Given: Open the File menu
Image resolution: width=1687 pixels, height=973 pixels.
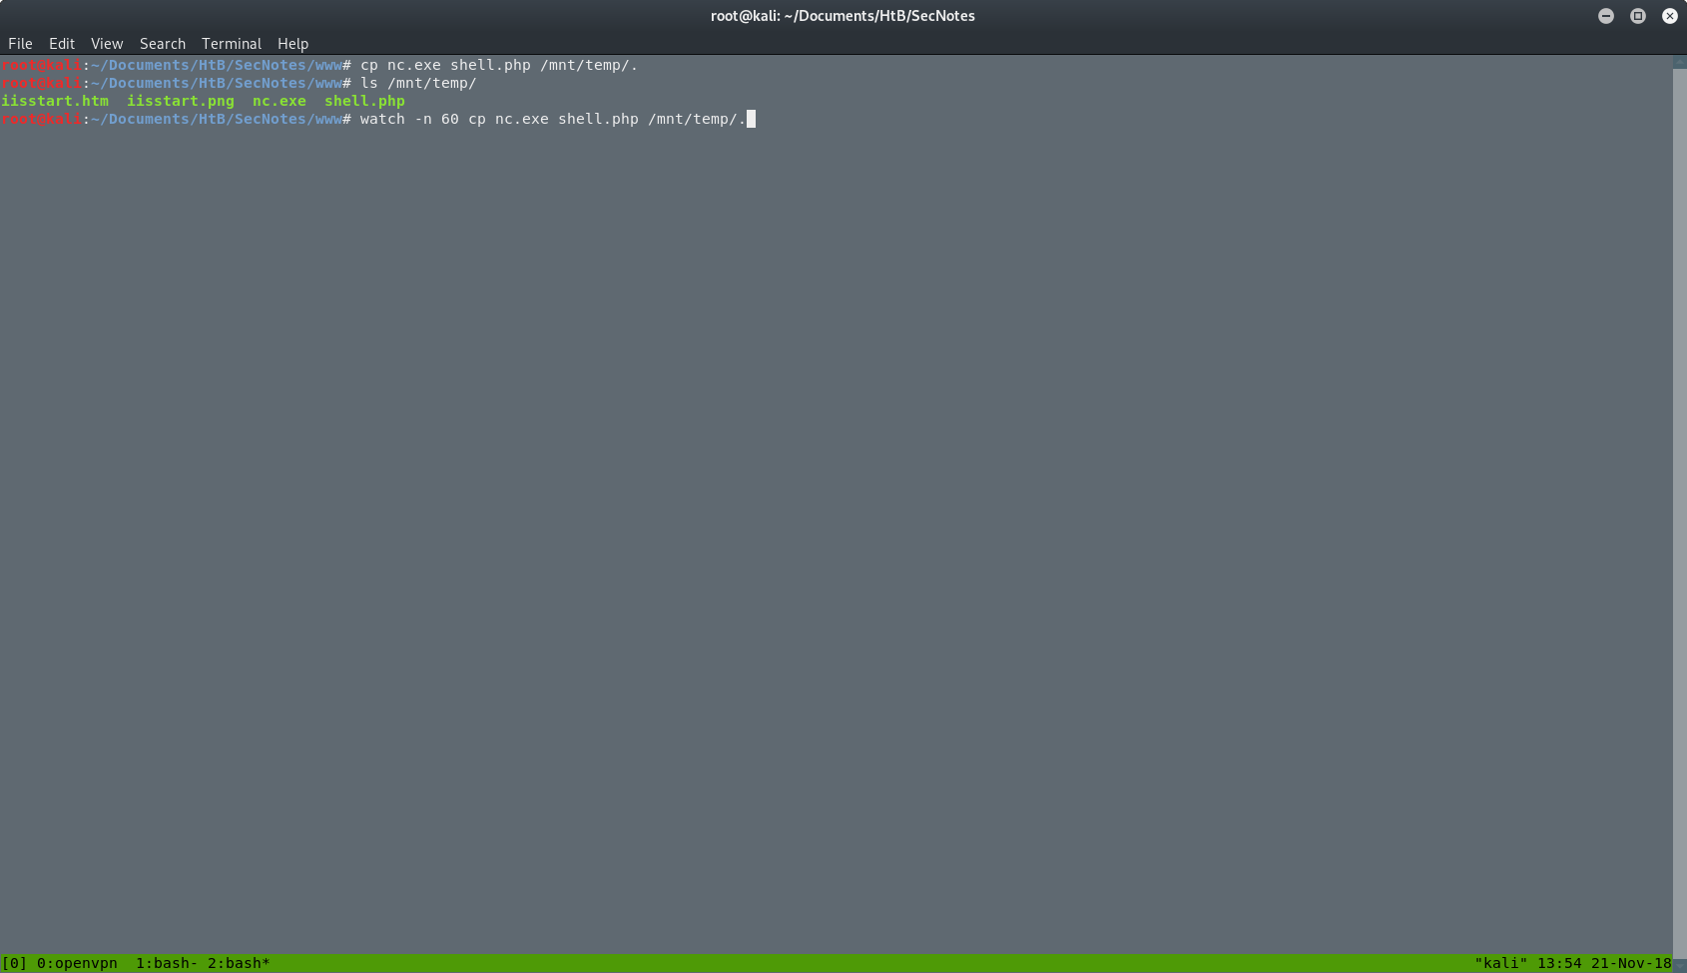Looking at the screenshot, I should [x=20, y=43].
